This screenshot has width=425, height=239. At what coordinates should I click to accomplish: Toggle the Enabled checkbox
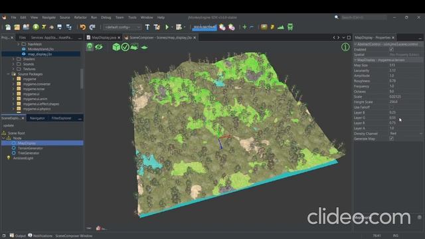[391, 49]
